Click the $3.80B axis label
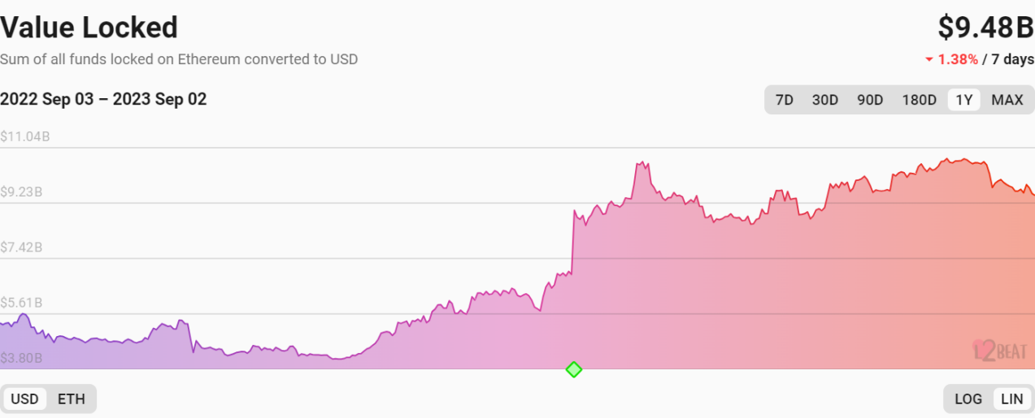Image resolution: width=1035 pixels, height=418 pixels. point(22,358)
